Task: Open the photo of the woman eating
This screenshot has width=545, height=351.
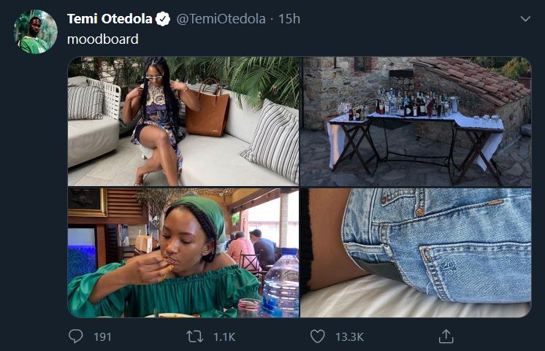Action: click(183, 252)
